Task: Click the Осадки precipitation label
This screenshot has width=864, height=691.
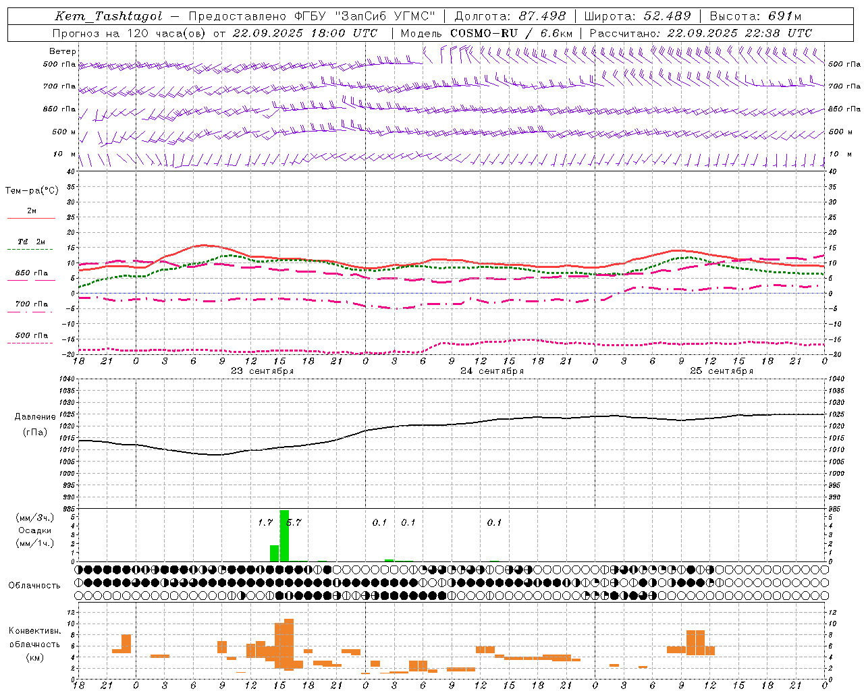Action: (35, 530)
